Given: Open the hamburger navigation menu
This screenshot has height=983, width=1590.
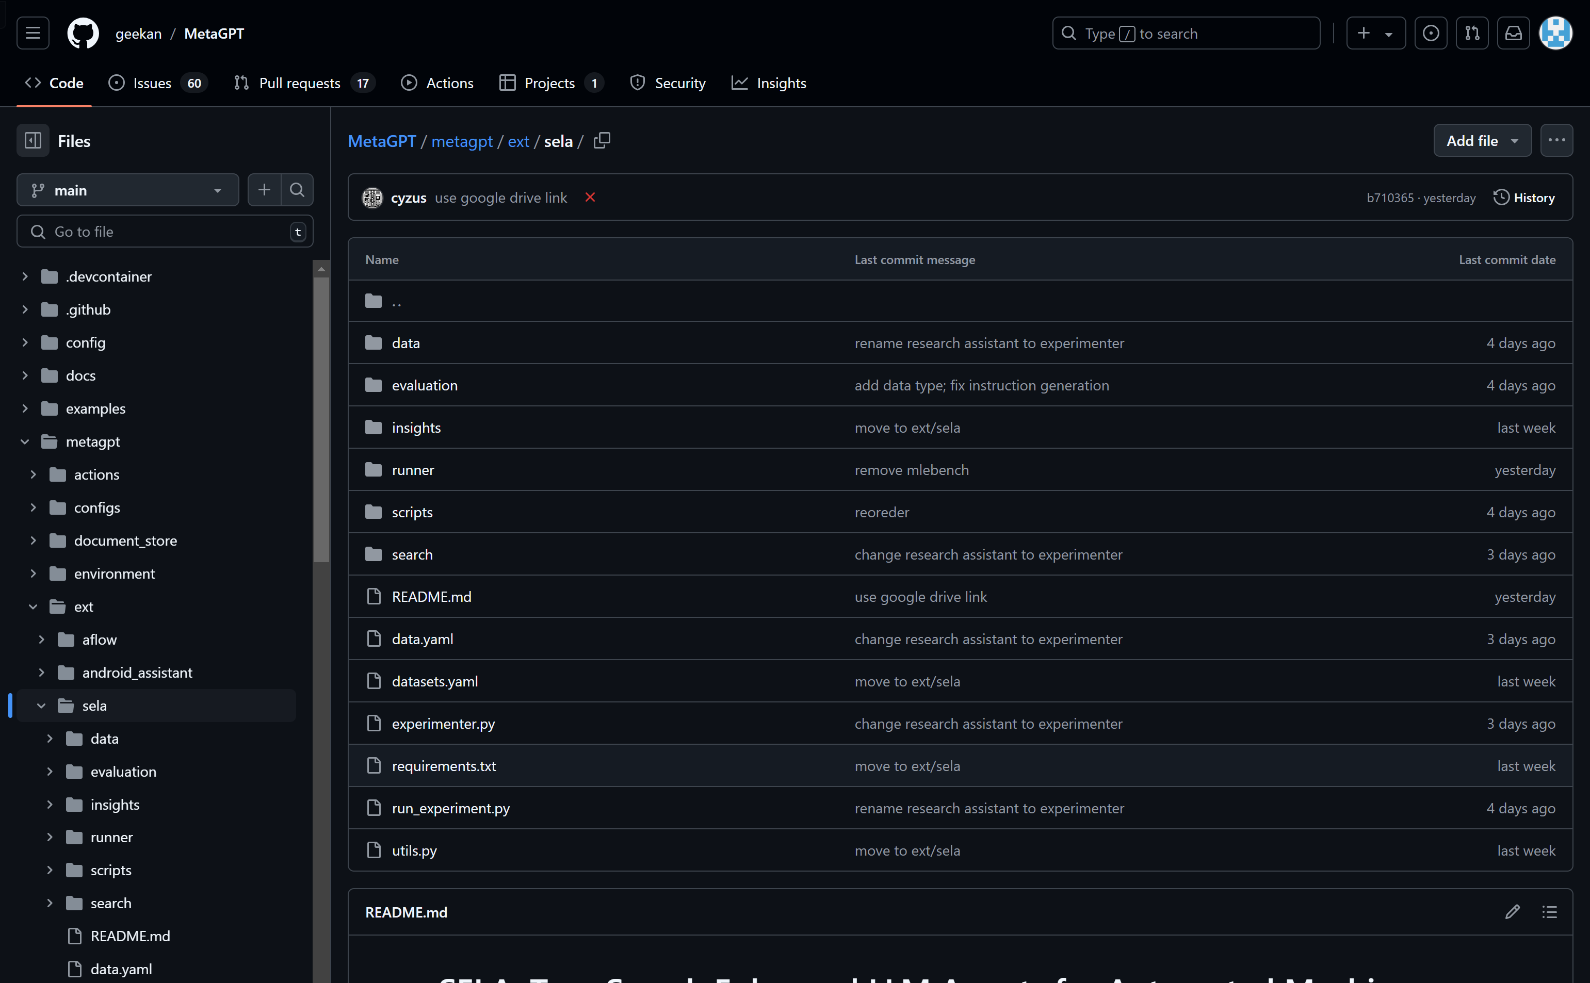Looking at the screenshot, I should click(x=33, y=33).
